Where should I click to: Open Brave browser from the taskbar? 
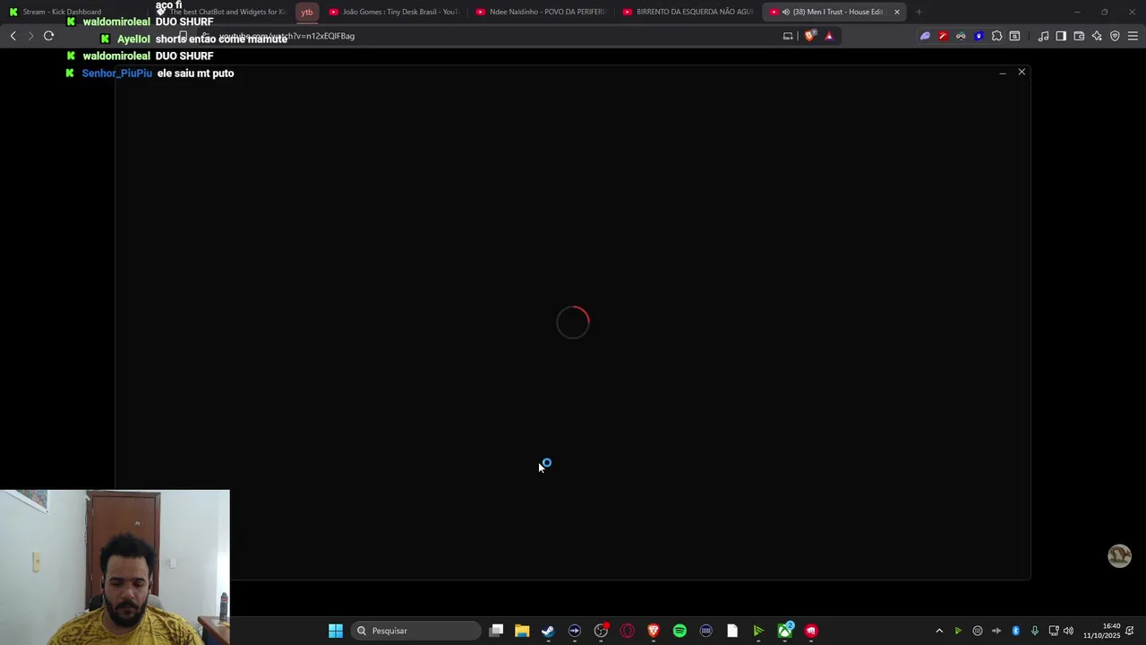point(654,631)
